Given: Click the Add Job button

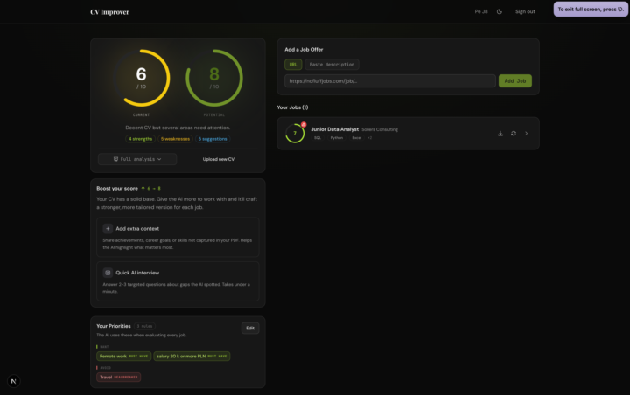Looking at the screenshot, I should tap(514, 80).
